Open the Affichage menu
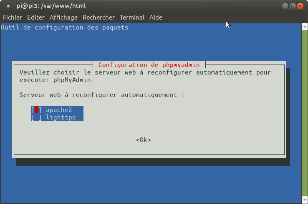This screenshot has width=308, height=204. click(x=63, y=17)
